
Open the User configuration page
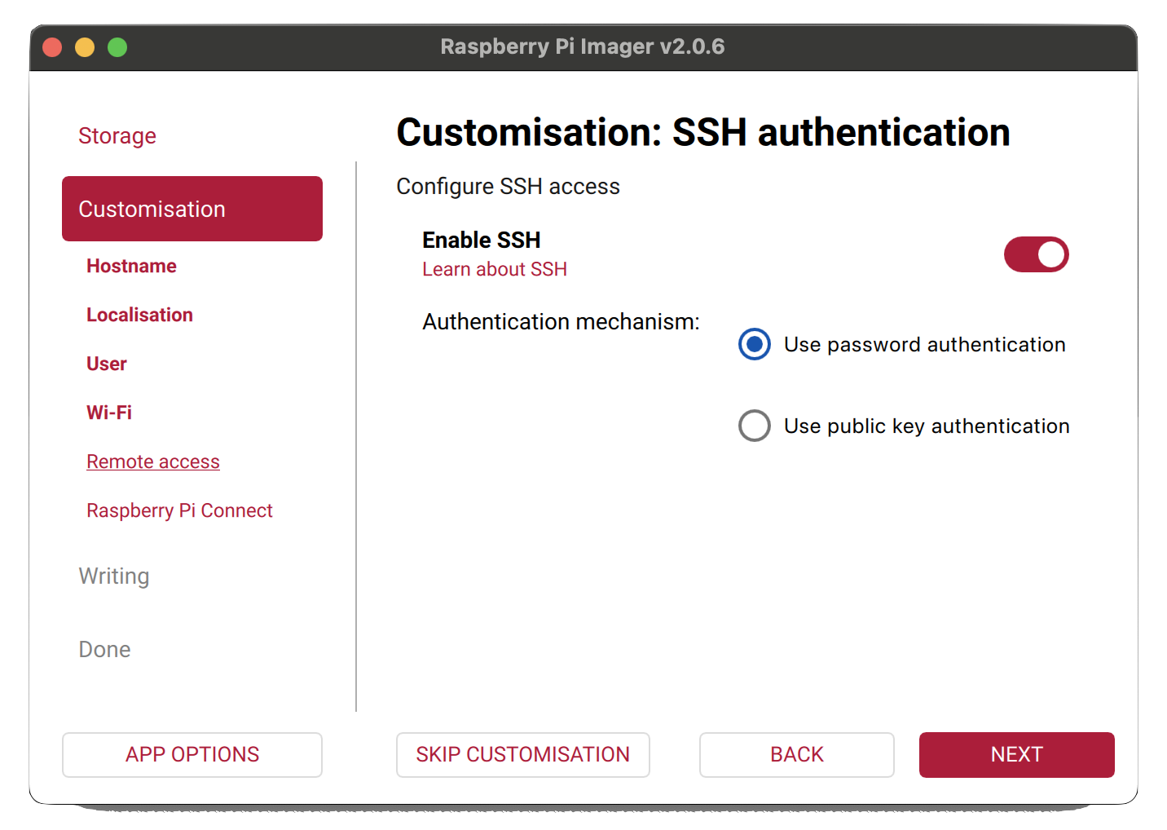[x=106, y=363]
